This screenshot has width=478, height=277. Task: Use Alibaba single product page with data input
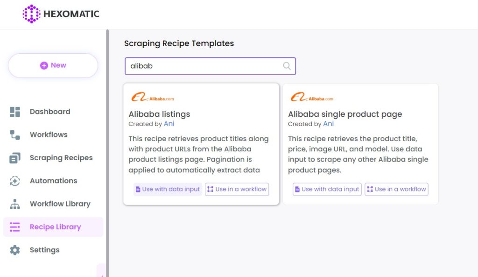click(327, 189)
